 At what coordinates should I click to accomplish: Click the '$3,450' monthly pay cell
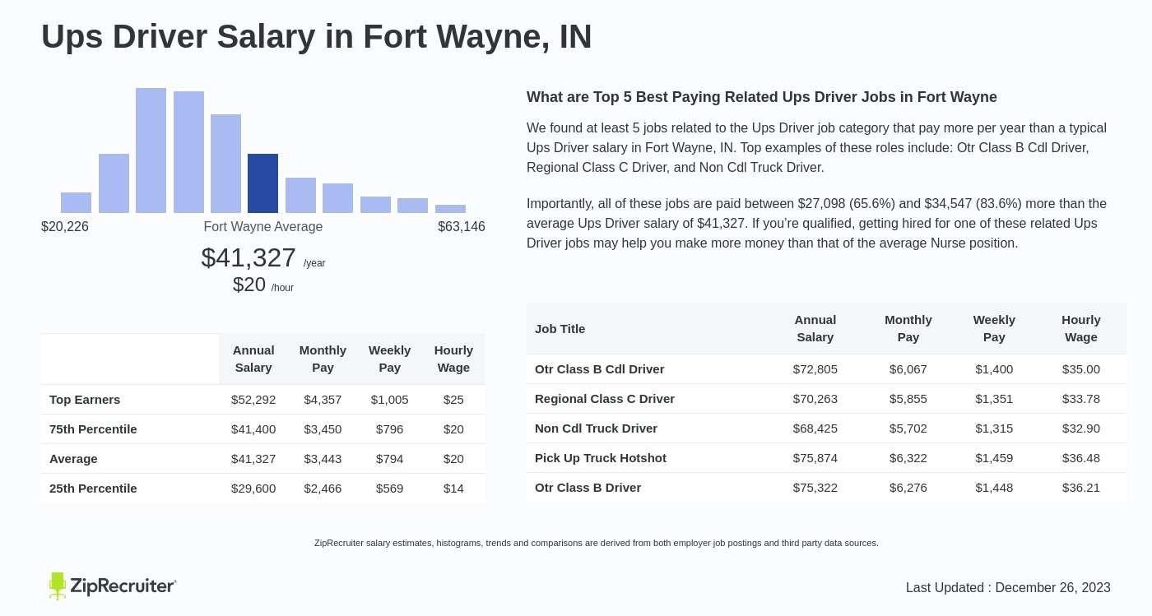point(323,428)
